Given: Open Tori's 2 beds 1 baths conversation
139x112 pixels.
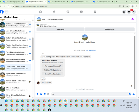Looking at the screenshot, I should coord(16,53).
